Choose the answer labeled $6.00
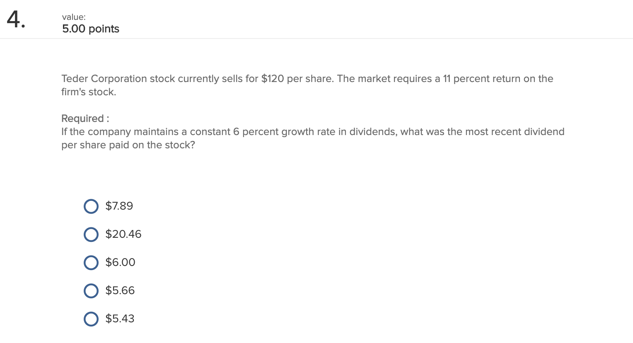The image size is (633, 343). pyautogui.click(x=120, y=263)
